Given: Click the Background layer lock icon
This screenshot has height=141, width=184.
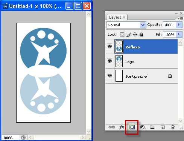Looking at the screenshot, I should click(170, 76).
